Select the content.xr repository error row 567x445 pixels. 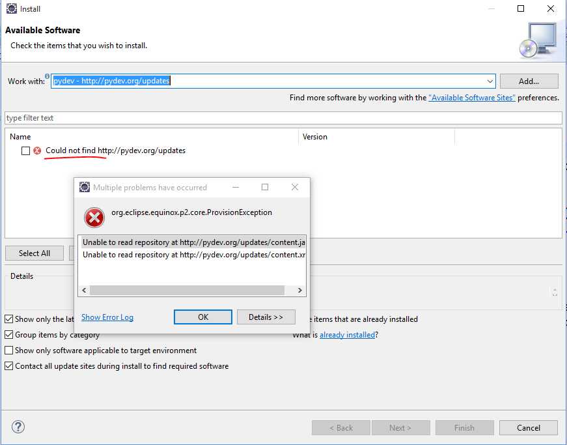(x=192, y=255)
